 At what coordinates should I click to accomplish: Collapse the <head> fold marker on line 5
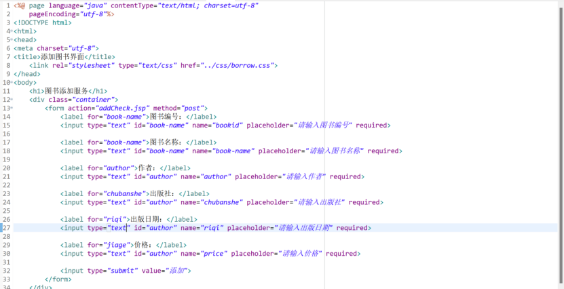pos(12,40)
